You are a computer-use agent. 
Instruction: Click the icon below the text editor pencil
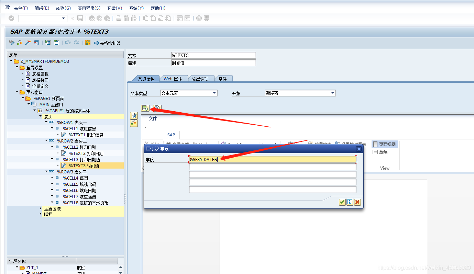[x=134, y=123]
